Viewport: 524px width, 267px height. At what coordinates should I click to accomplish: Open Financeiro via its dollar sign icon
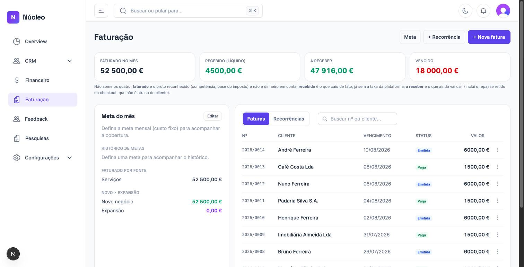tap(17, 80)
